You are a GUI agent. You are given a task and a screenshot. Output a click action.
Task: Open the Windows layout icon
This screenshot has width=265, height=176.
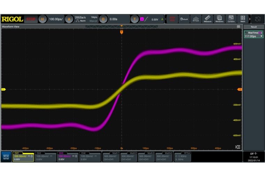point(219,19)
